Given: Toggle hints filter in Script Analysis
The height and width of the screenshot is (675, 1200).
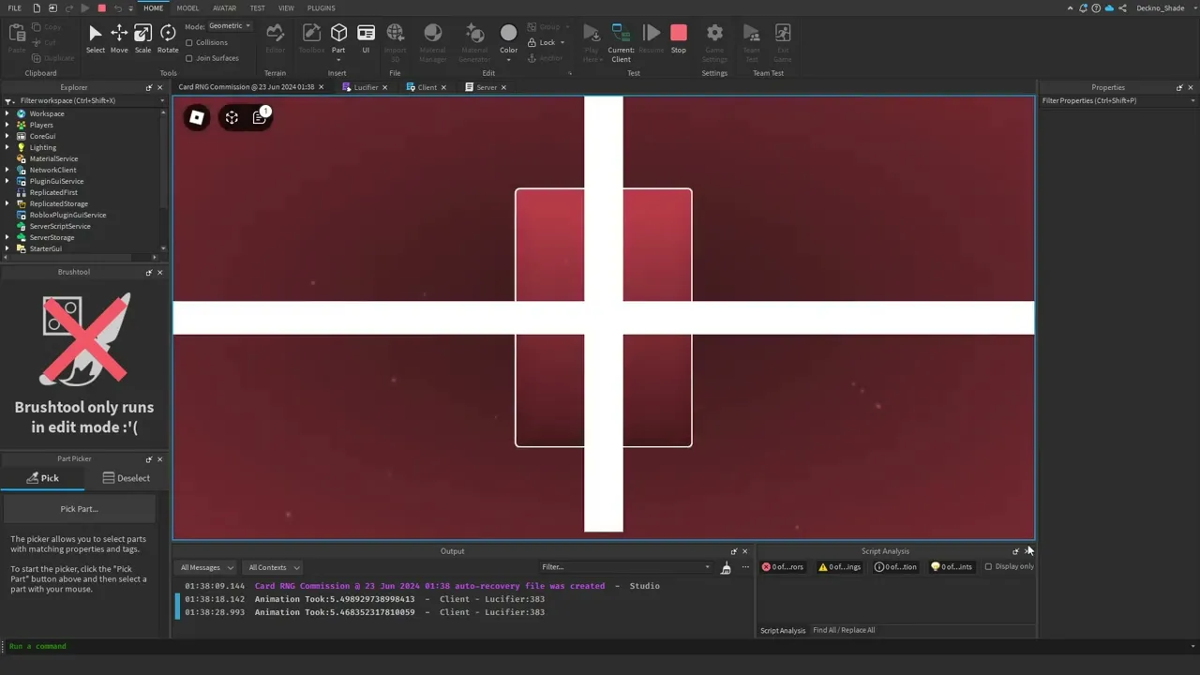Looking at the screenshot, I should point(951,566).
